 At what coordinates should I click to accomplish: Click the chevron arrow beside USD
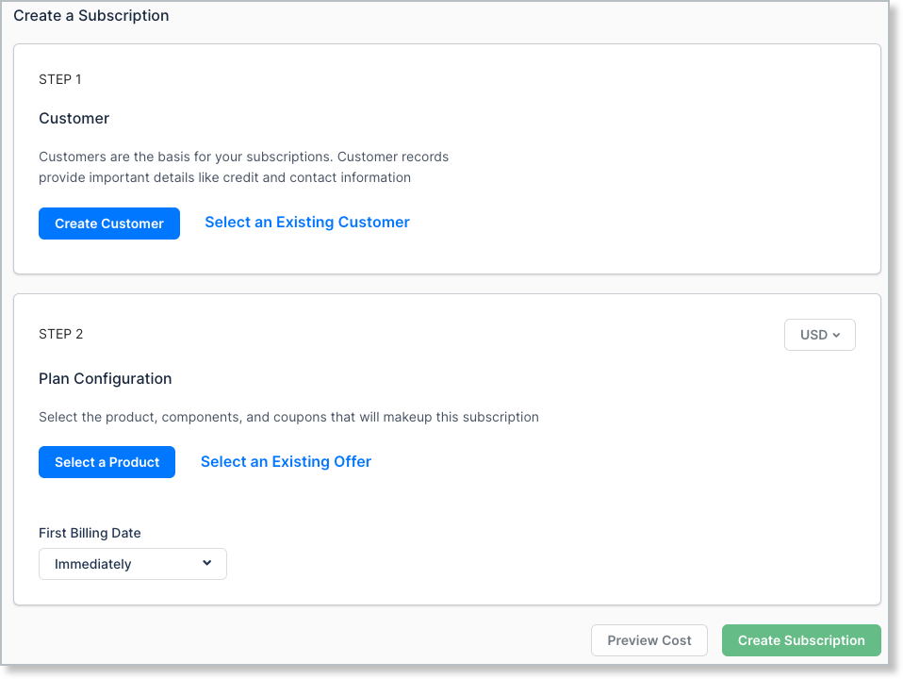837,335
